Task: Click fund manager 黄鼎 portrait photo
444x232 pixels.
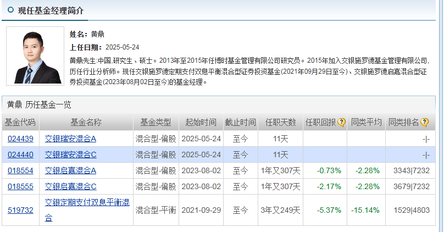Action: 35,56
